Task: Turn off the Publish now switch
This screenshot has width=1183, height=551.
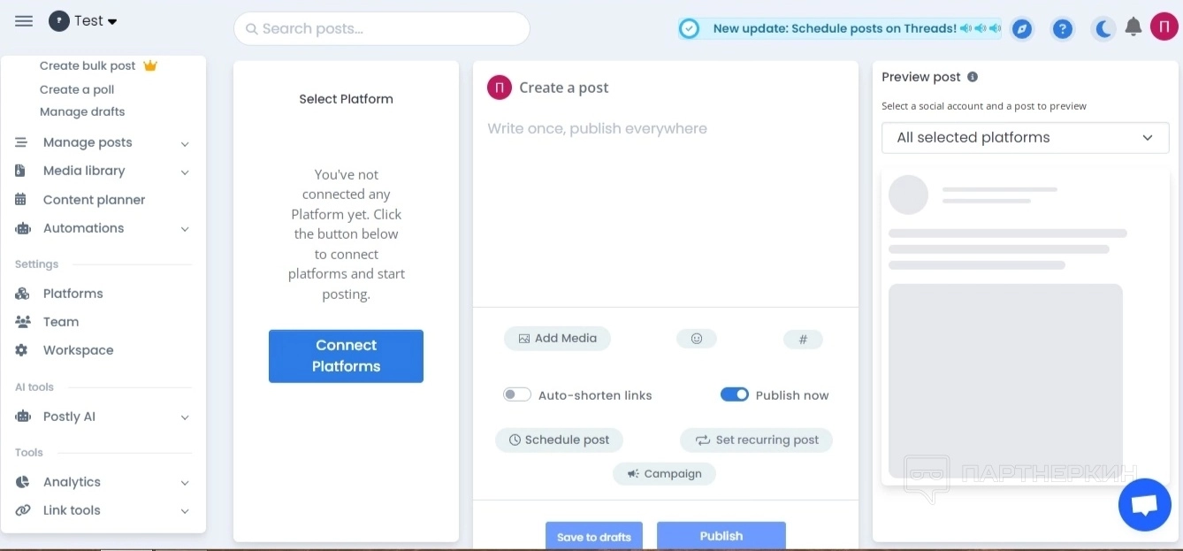Action: [735, 395]
